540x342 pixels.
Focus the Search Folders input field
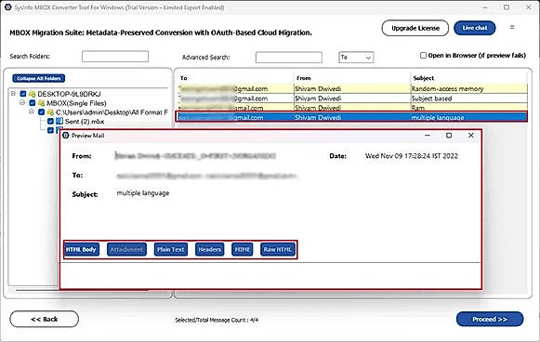click(x=115, y=57)
